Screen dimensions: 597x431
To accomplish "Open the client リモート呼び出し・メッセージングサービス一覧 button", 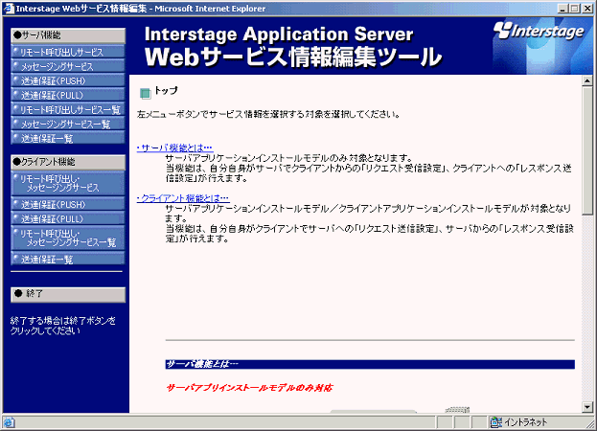I will coord(68,238).
